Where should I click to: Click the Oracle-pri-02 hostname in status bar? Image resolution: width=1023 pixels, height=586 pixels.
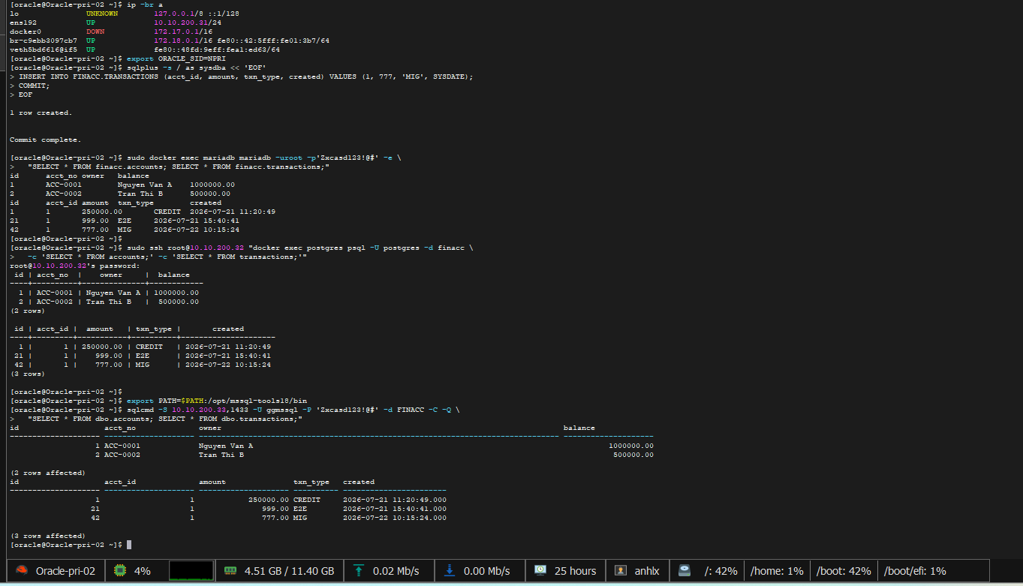(65, 571)
